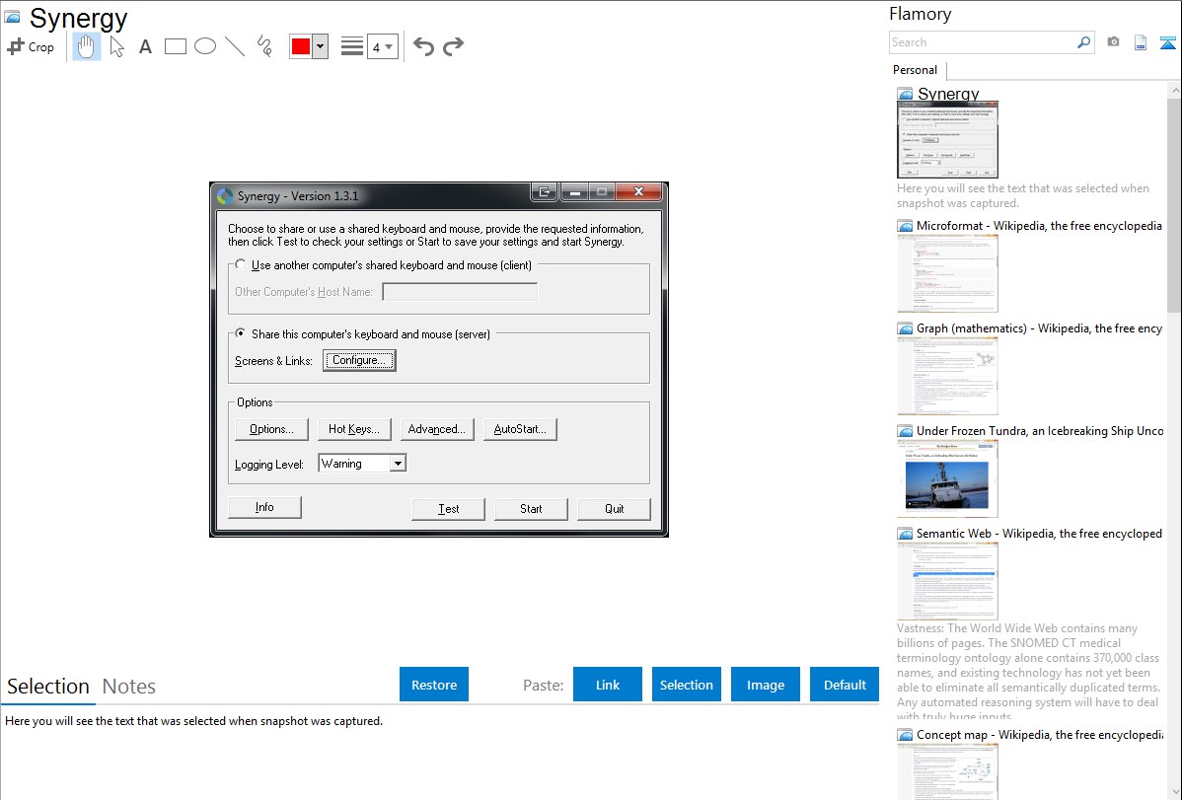Pick the rectangle shape tool
This screenshot has width=1182, height=800.
coord(176,46)
